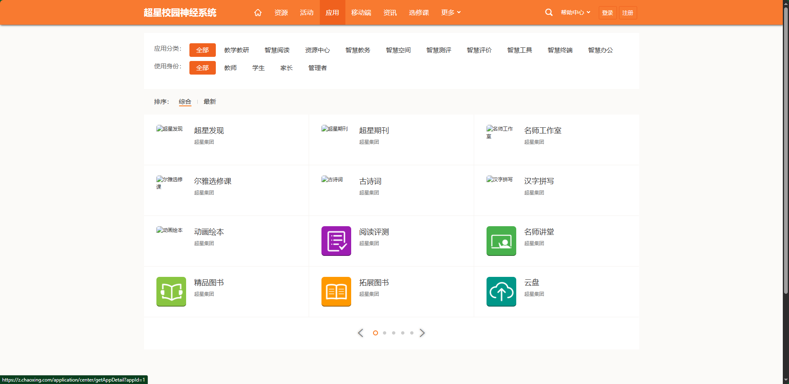Open the 选修课 navigation tab
Screen dimensions: 789x384
419,13
